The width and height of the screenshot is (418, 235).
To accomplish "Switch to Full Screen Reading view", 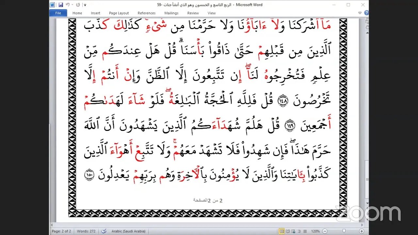I will coord(288,231).
